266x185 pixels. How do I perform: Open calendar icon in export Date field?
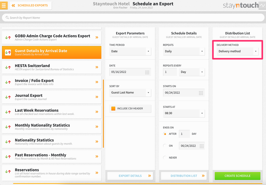tap(147, 72)
